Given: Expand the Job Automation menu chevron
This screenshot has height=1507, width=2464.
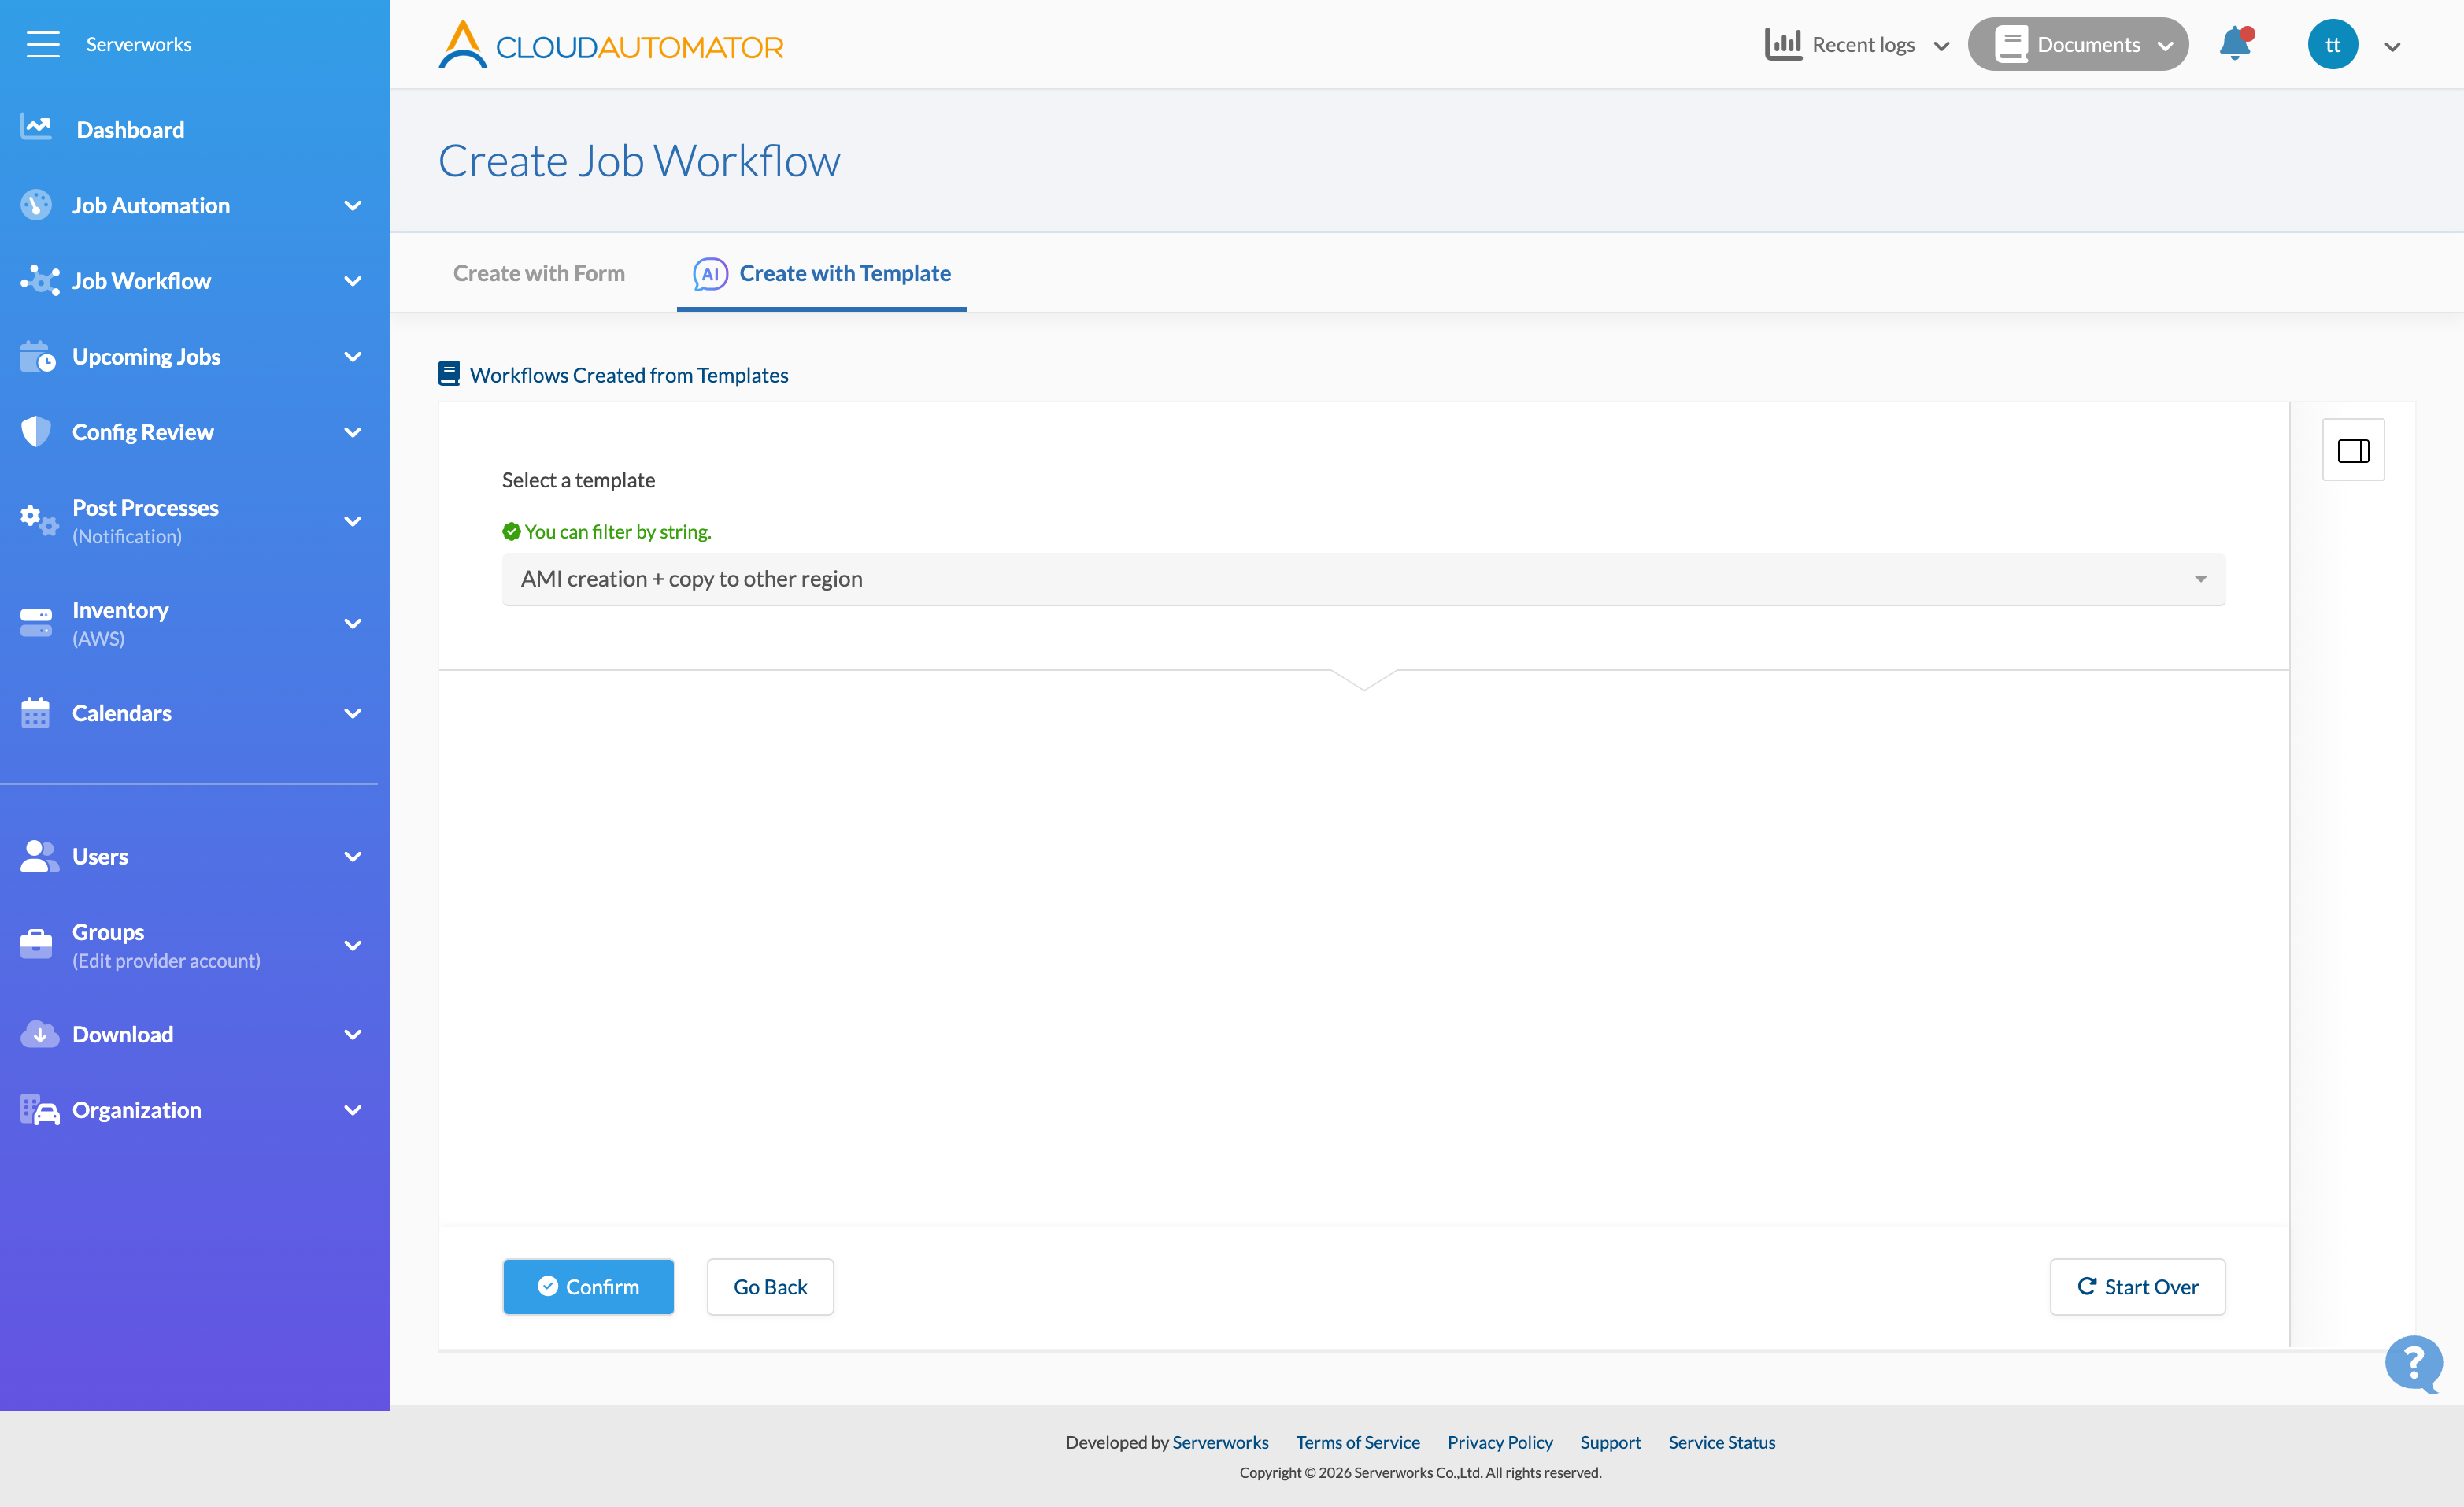Looking at the screenshot, I should tap(353, 206).
